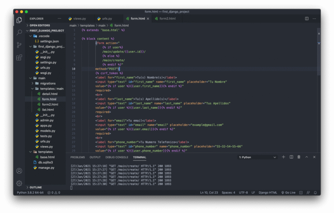Image resolution: width=334 pixels, height=213 pixels.
Task: Open detail.html in the file tree
Action: click(x=49, y=94)
